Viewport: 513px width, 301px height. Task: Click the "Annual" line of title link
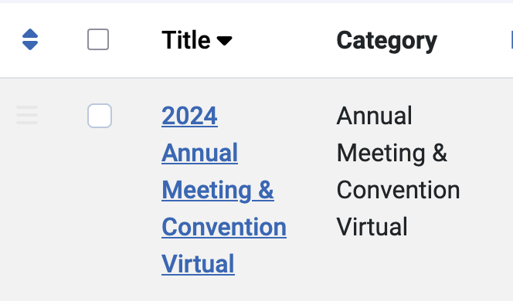(x=199, y=153)
